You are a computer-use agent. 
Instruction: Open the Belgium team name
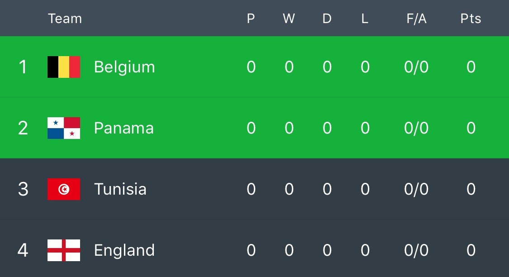(124, 67)
